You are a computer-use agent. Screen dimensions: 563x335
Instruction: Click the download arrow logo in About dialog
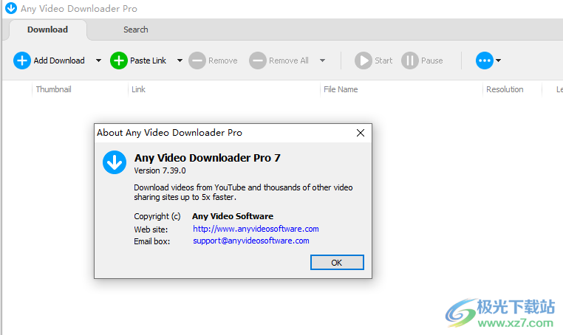coord(115,162)
